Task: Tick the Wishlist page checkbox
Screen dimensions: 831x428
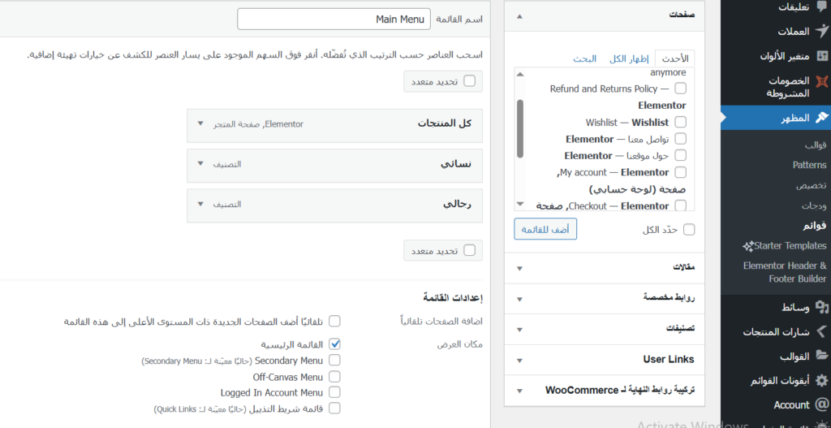Action: (680, 123)
